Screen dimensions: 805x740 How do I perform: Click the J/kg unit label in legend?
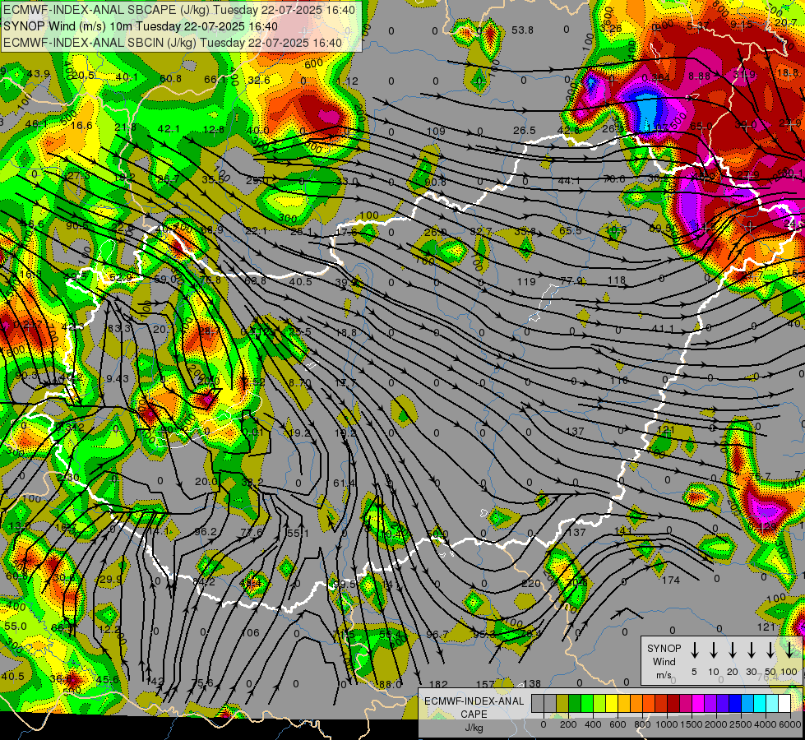coord(474,728)
